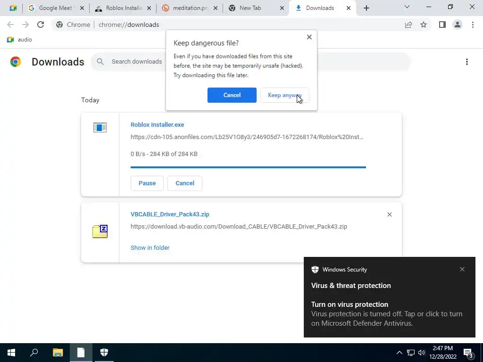This screenshot has height=362, width=483.
Task: Click the Roblox Installer file icon
Action: pyautogui.click(x=100, y=127)
